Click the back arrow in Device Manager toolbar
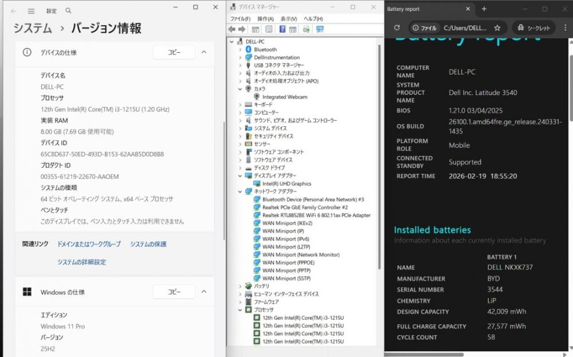The height and width of the screenshot is (357, 573). pos(231,29)
